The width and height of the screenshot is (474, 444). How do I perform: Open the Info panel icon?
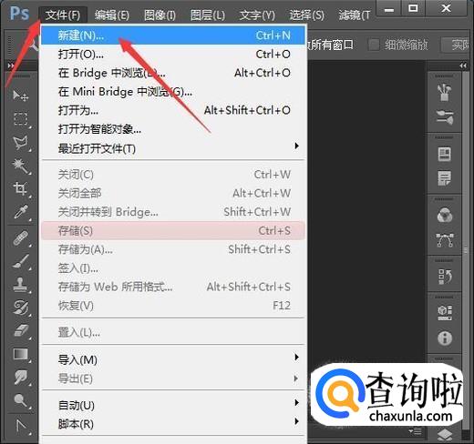(445, 338)
